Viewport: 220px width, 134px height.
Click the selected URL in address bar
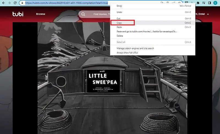(67, 3)
